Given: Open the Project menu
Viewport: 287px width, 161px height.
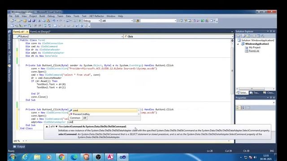Looking at the screenshot, I should (x=33, y=16).
